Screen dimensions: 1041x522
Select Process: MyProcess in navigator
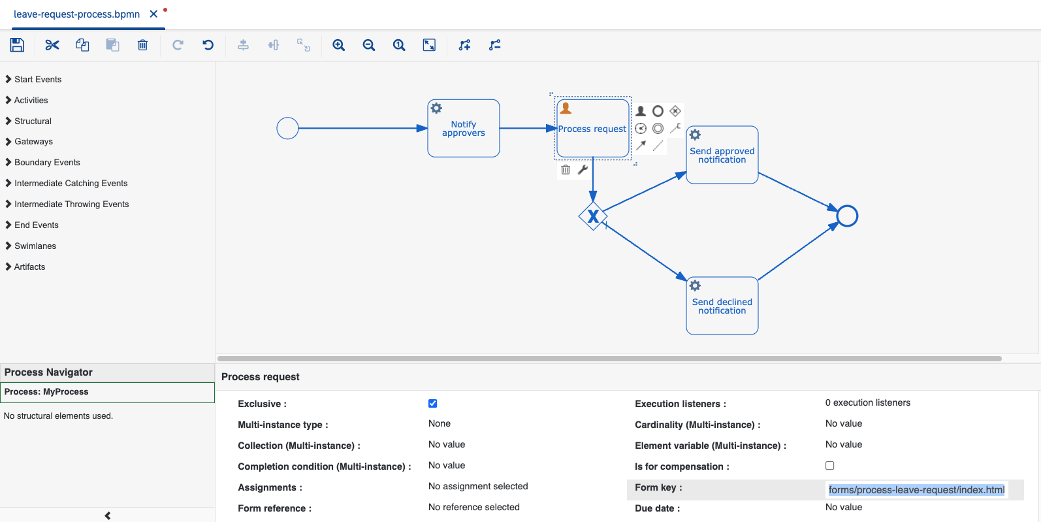[x=107, y=392]
